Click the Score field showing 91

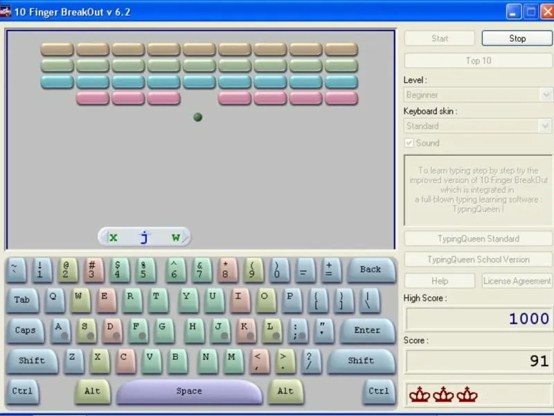(x=479, y=361)
